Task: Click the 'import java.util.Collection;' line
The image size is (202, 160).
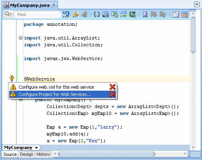Action: [x=63, y=45]
